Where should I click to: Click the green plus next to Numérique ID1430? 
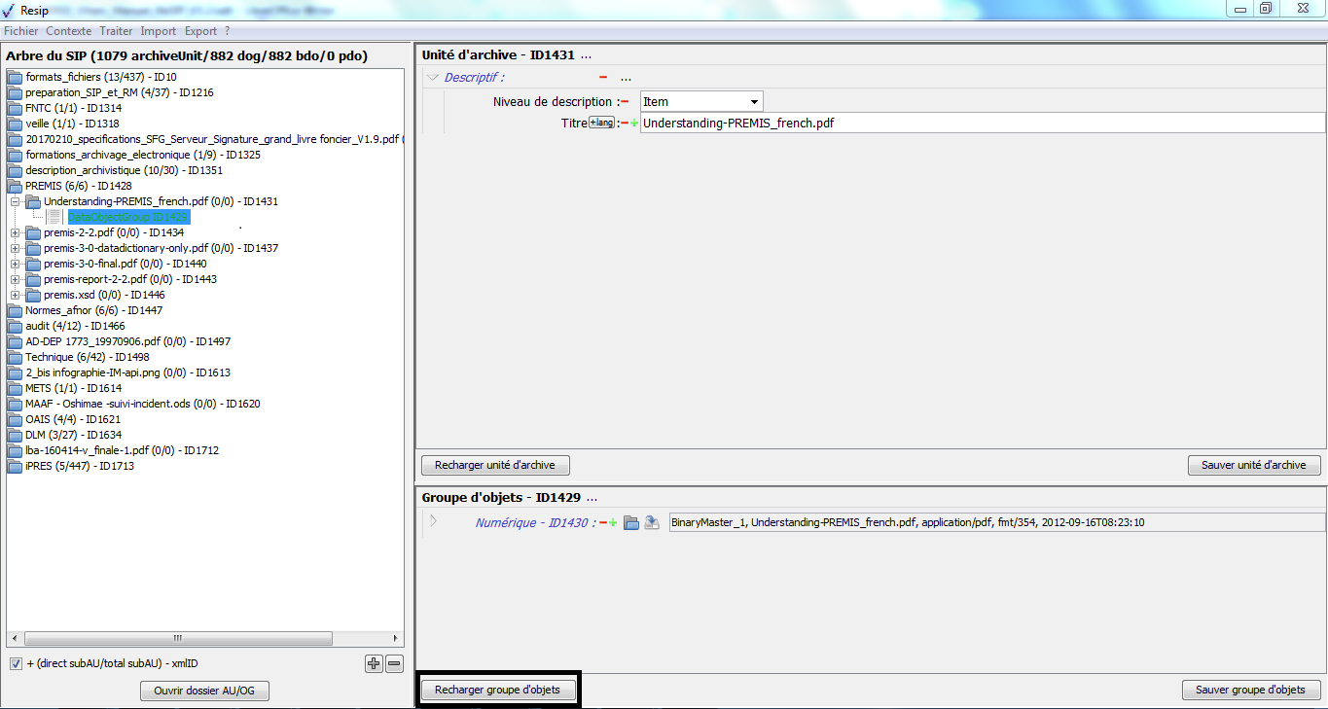613,523
